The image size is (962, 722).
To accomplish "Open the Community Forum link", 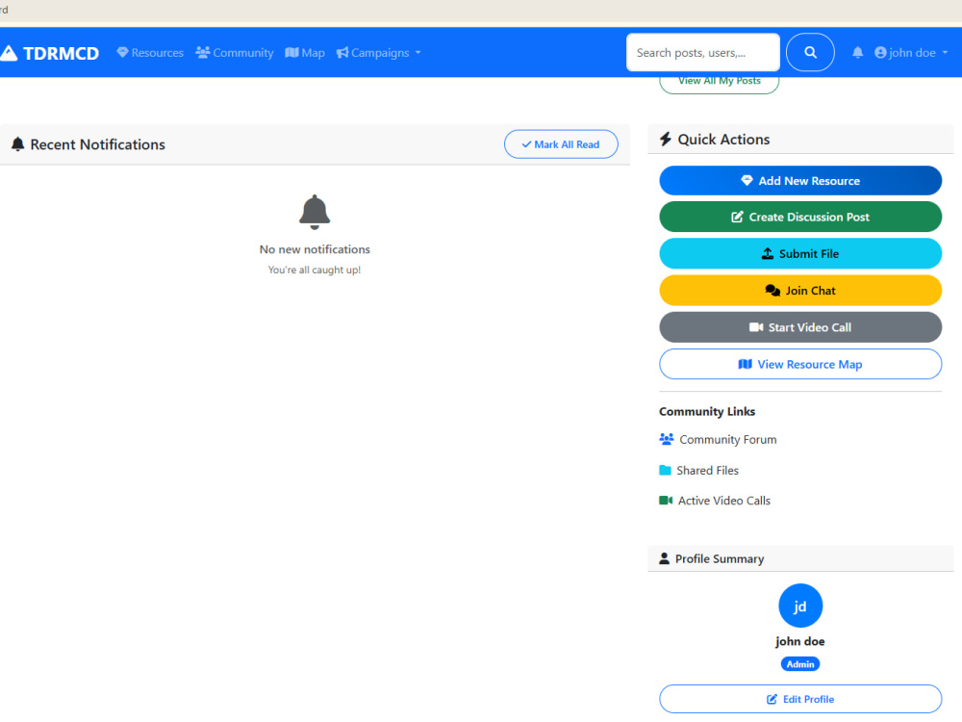I will coord(718,440).
